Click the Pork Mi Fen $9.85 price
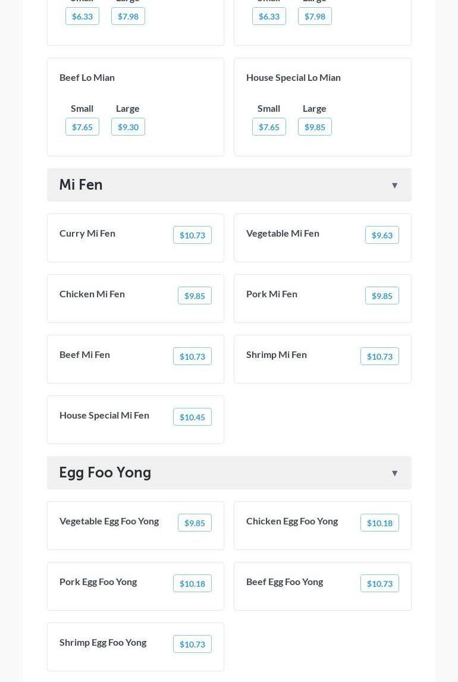This screenshot has width=458, height=682. (382, 296)
